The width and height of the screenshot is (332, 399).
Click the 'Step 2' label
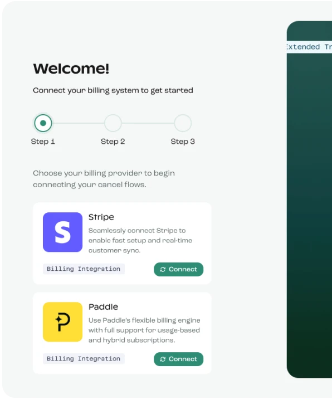point(113,142)
